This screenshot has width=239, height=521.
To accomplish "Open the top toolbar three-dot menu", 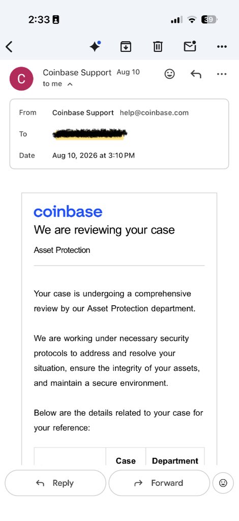I will click(222, 47).
